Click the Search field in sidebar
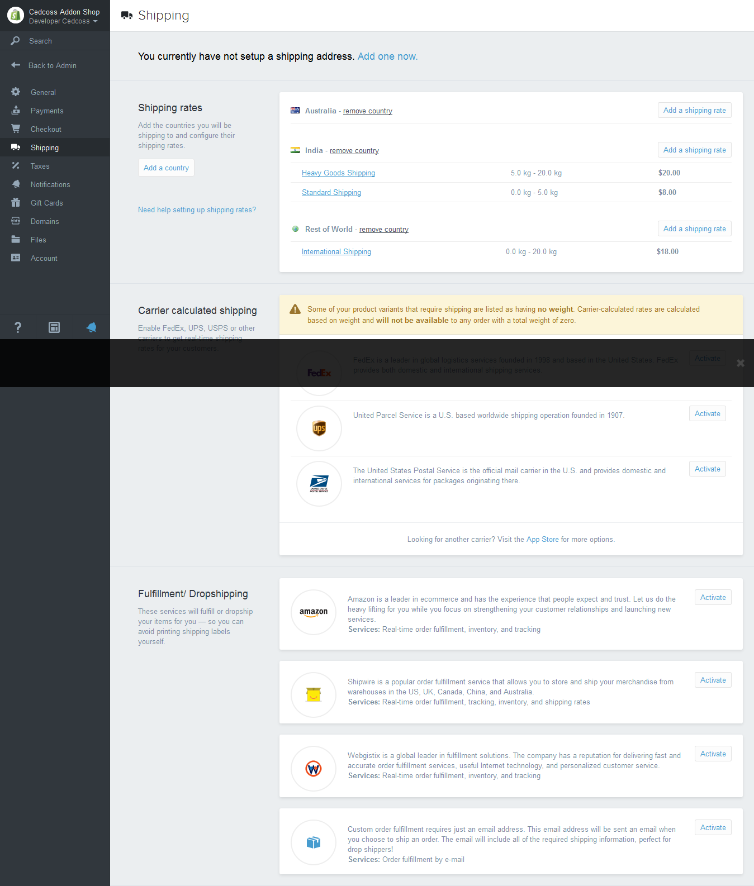 (x=55, y=41)
